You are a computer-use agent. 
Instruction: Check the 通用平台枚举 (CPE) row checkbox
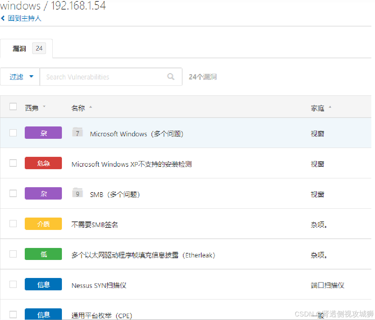13,314
